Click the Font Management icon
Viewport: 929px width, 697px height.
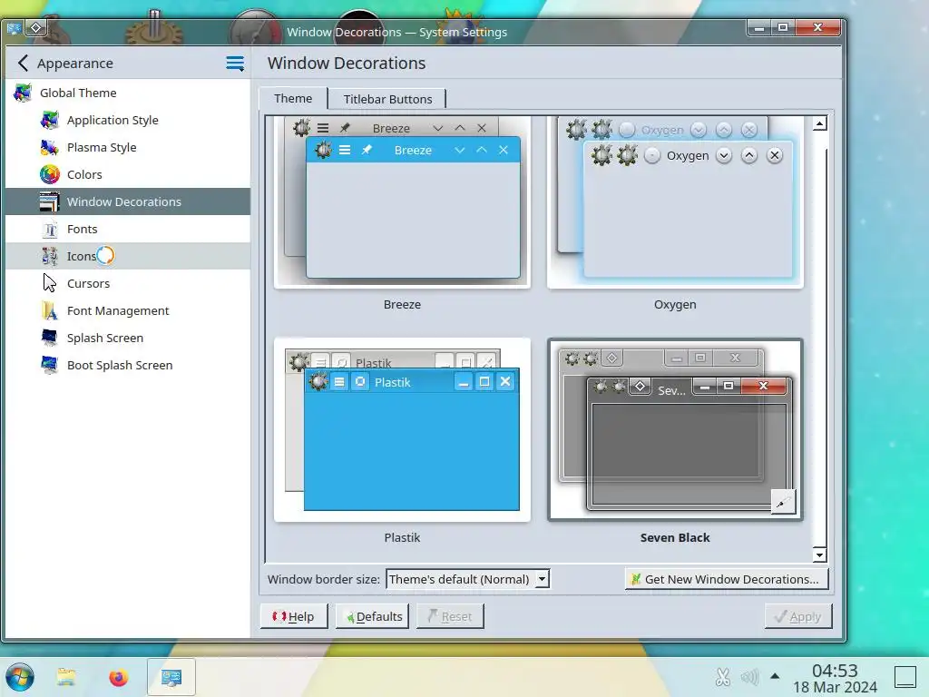(x=50, y=310)
